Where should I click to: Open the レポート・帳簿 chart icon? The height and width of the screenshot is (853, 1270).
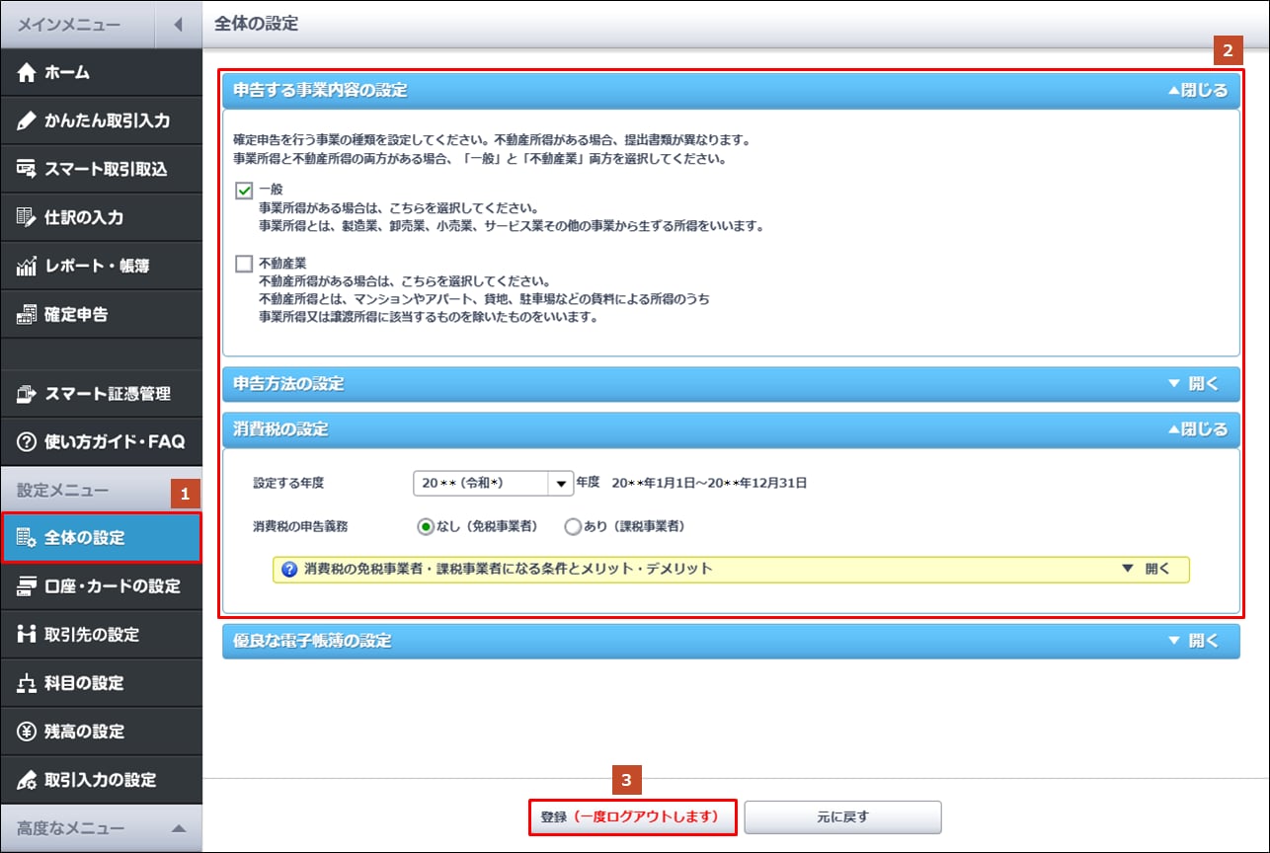27,267
